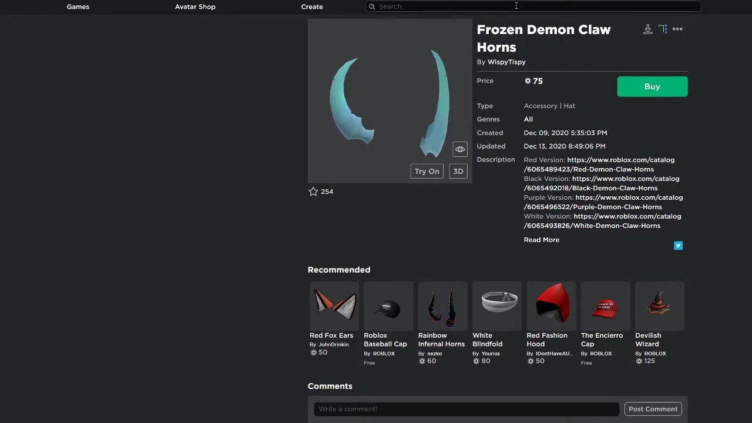
Task: Open the Purple Demon Claw Horns URL
Action: point(603,202)
